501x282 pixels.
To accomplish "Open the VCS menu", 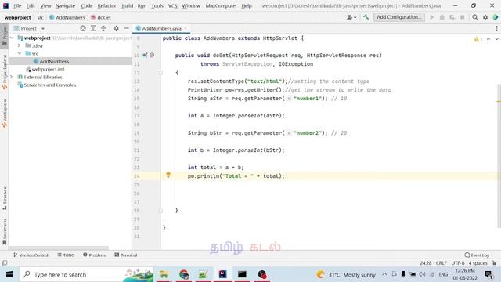I will [172, 5].
